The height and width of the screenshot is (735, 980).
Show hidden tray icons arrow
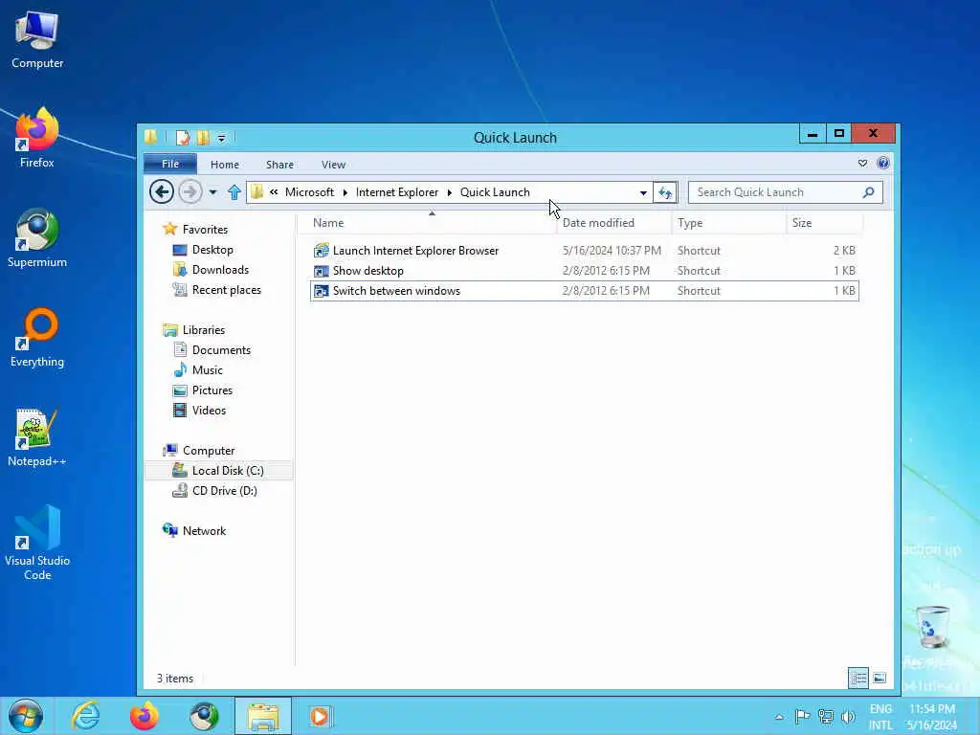(x=779, y=717)
